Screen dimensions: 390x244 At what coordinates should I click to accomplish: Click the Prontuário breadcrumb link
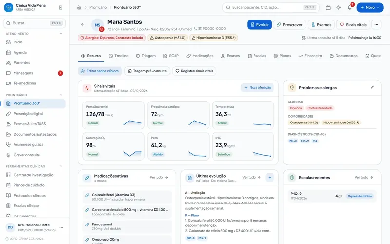point(98,7)
